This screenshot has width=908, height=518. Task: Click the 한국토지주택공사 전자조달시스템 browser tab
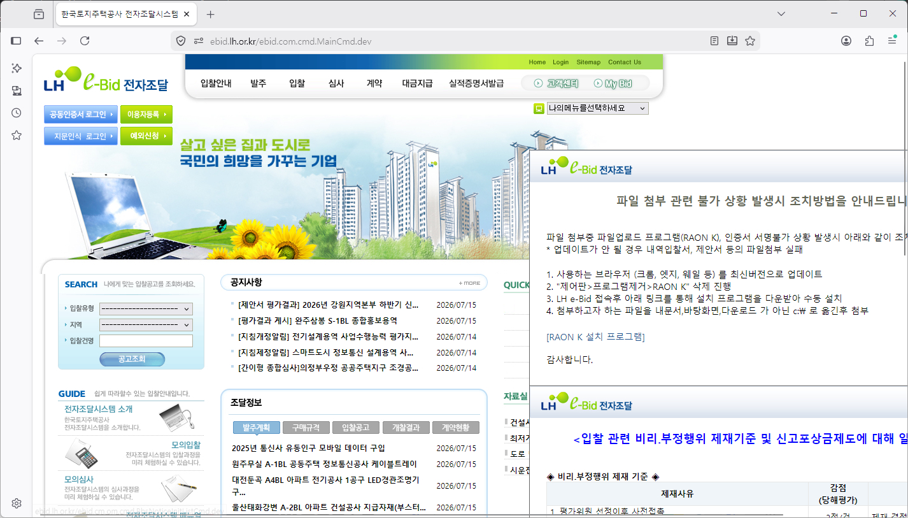(x=126, y=14)
